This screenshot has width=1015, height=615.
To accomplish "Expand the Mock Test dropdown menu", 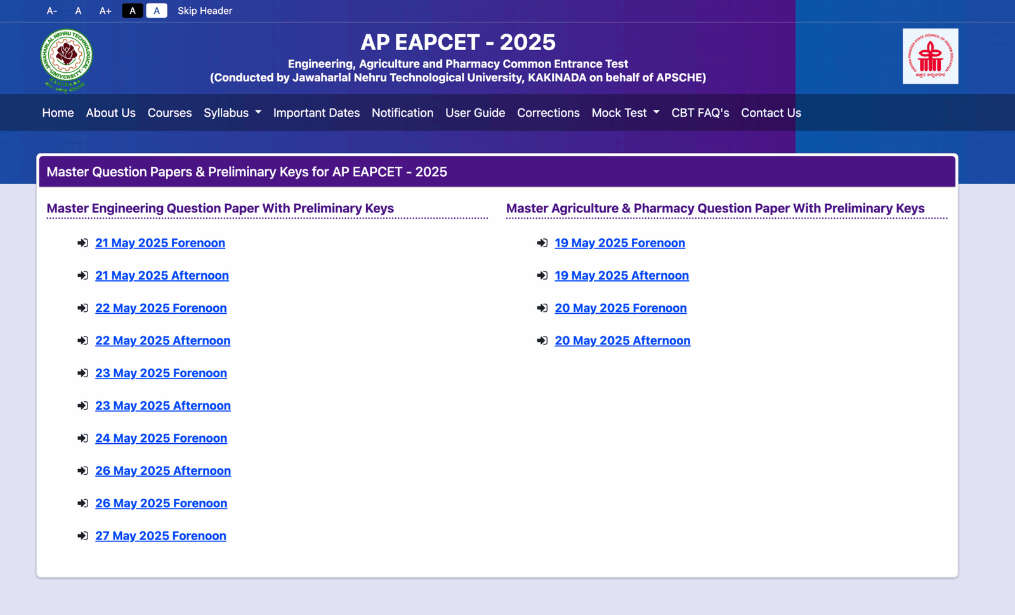I will coord(625,113).
